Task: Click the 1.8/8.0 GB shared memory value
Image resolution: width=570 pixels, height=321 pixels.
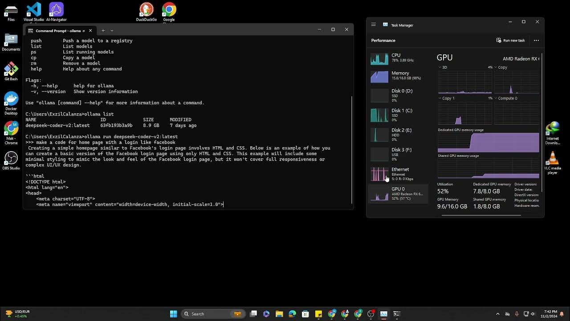Action: click(x=486, y=206)
